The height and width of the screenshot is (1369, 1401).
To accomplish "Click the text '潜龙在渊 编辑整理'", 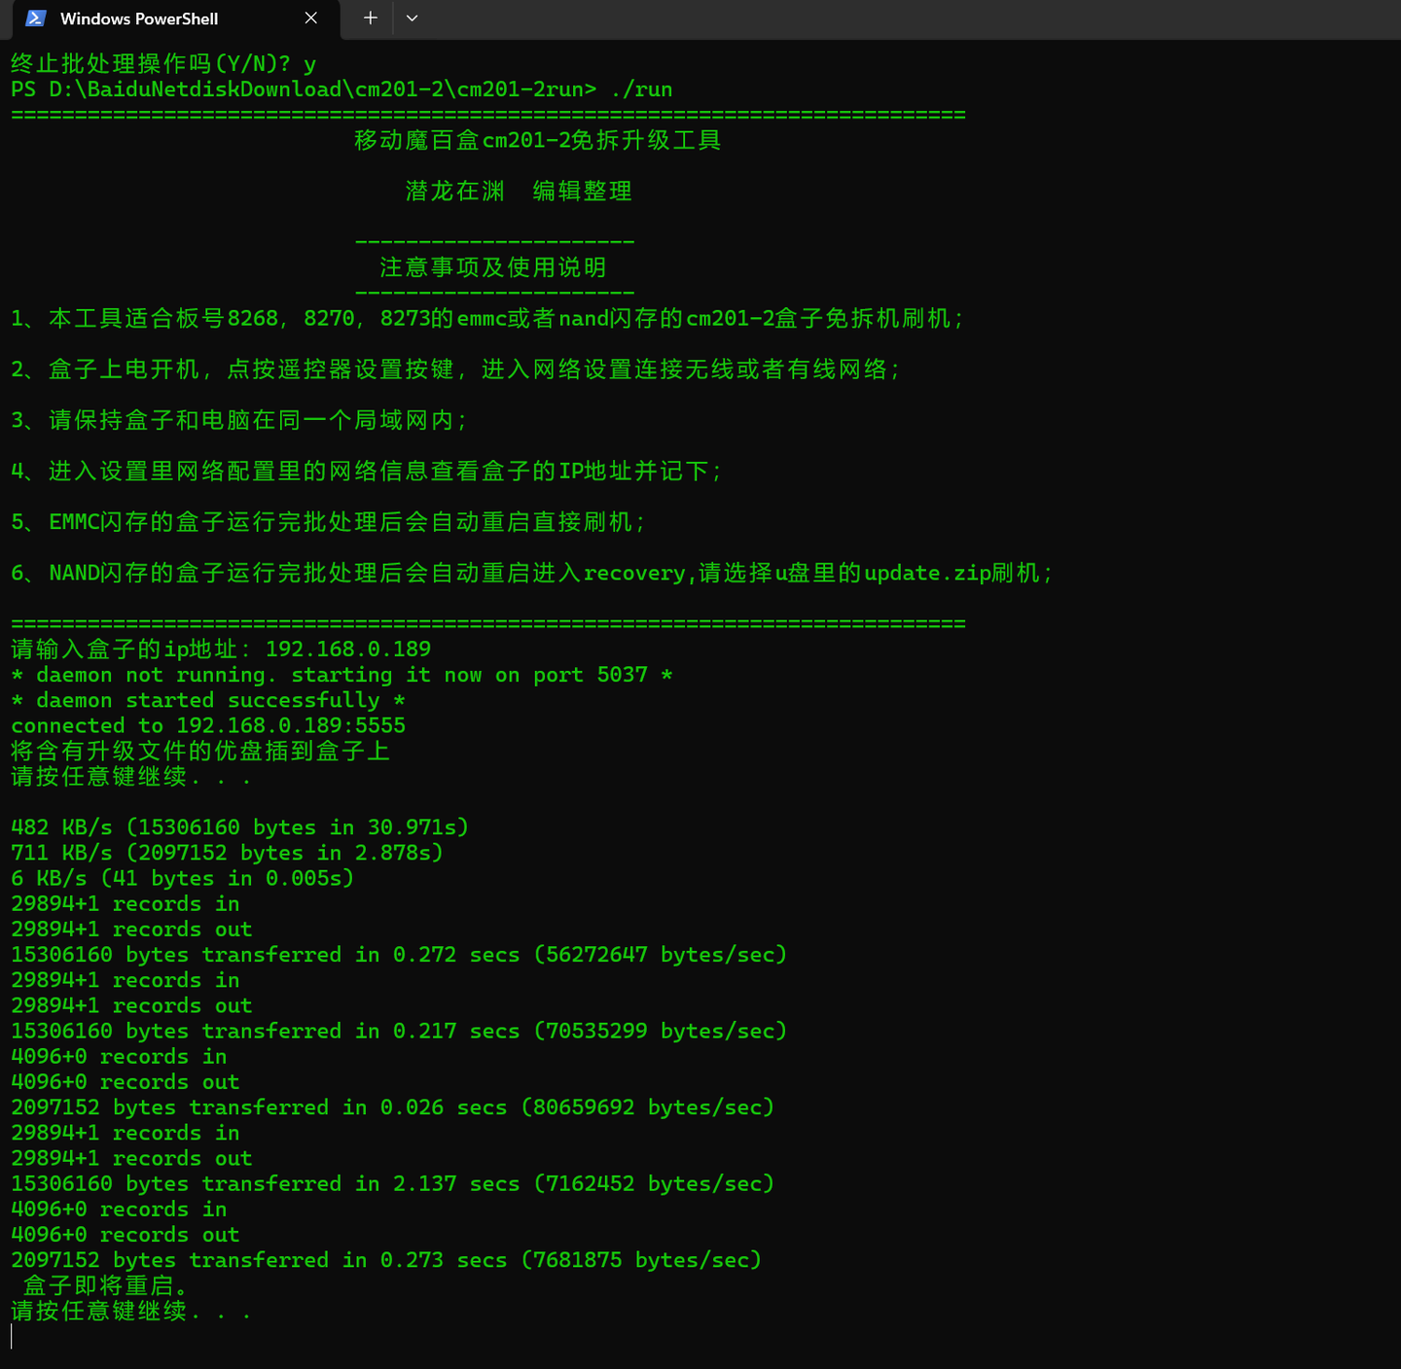I will pyautogui.click(x=519, y=191).
